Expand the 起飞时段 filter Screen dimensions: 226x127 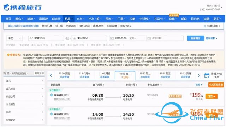pos(24,89)
